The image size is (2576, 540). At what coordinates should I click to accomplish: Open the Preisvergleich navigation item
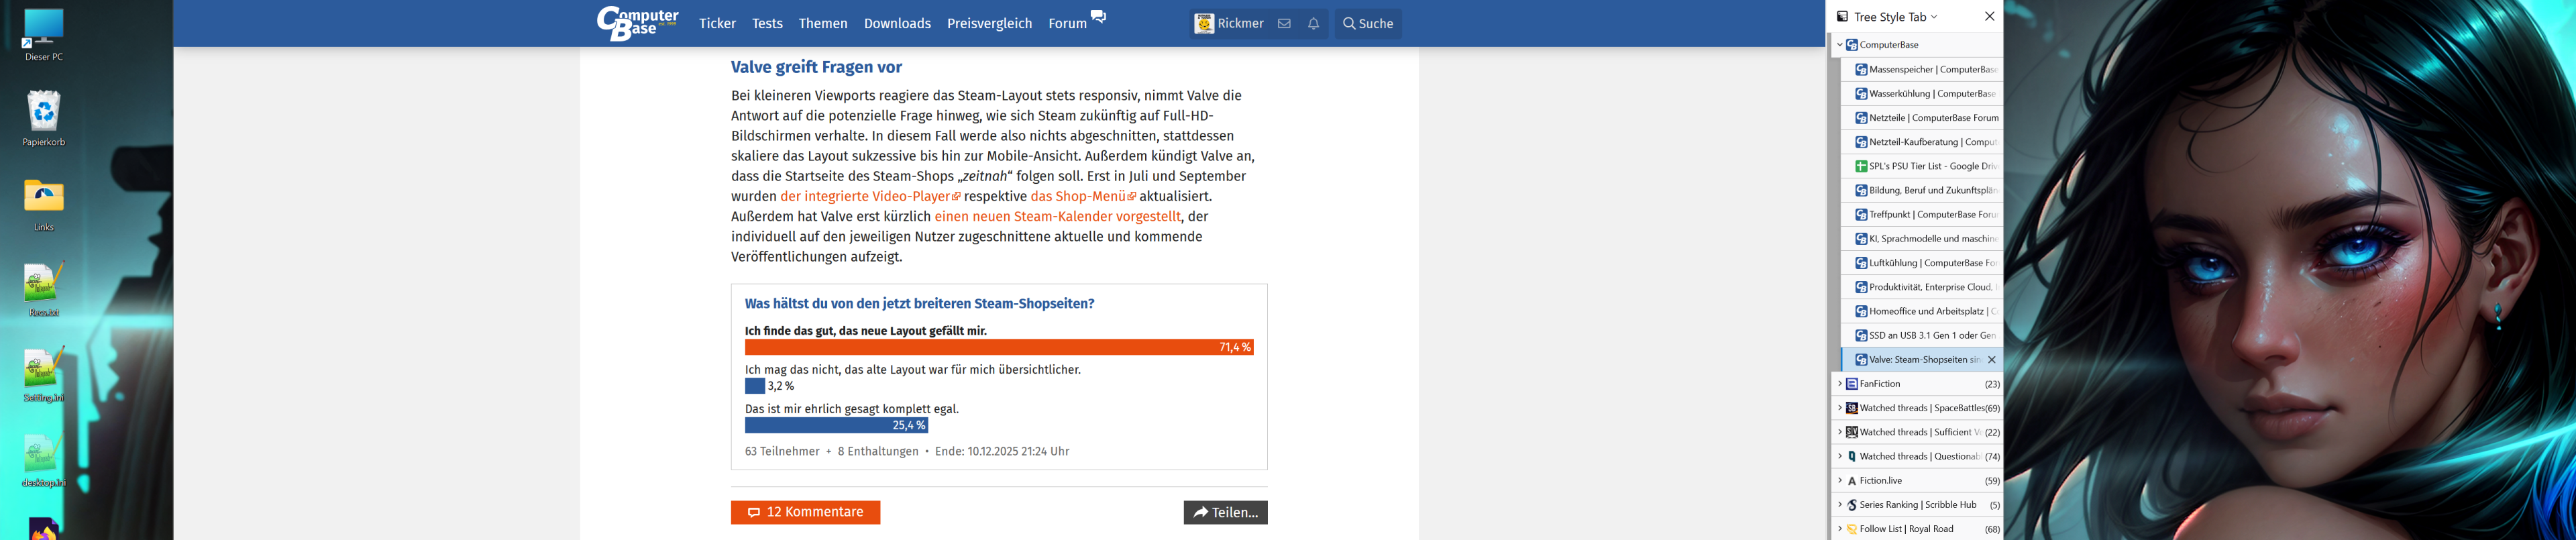click(989, 24)
